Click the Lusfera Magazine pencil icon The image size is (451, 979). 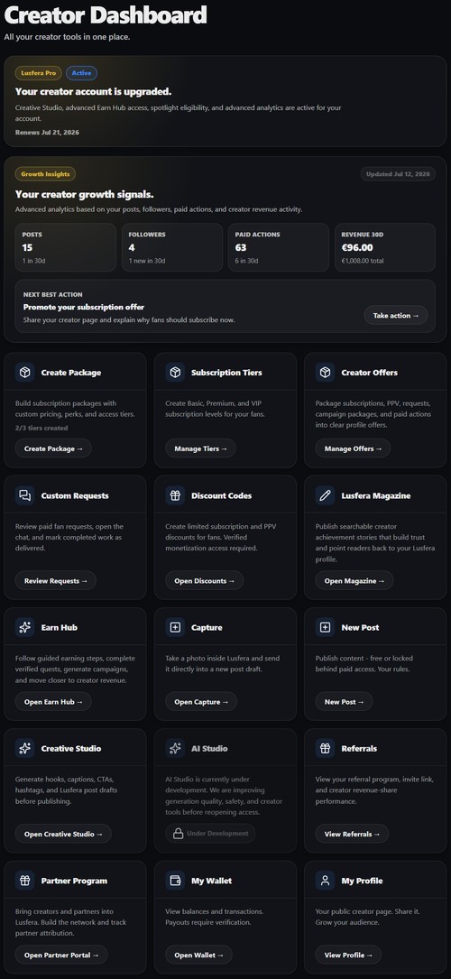tap(325, 495)
